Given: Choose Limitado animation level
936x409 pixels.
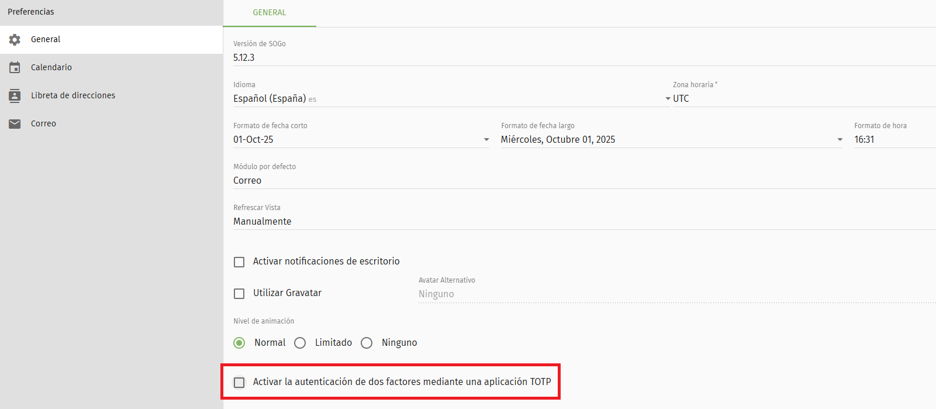Looking at the screenshot, I should 300,343.
